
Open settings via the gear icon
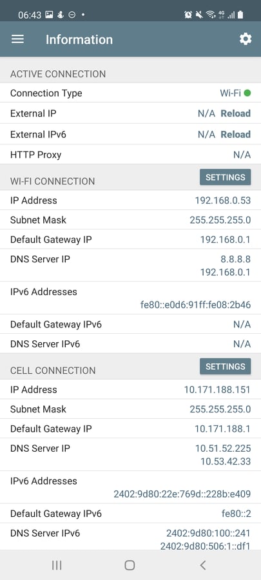coord(246,39)
